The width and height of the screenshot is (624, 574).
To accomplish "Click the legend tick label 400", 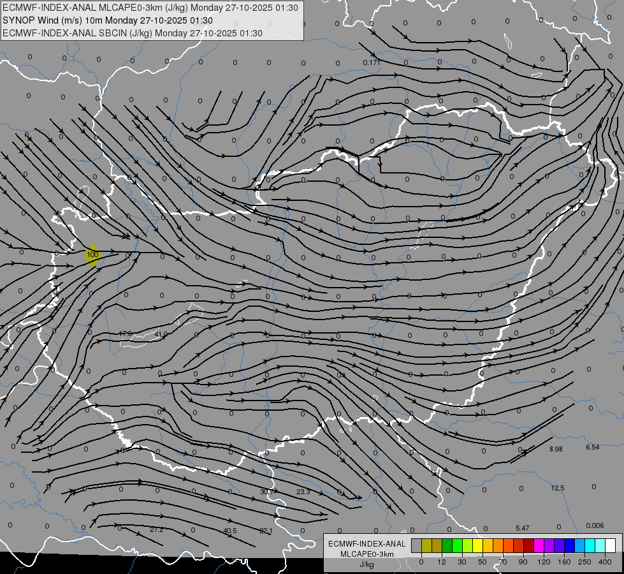I will pos(605,562).
